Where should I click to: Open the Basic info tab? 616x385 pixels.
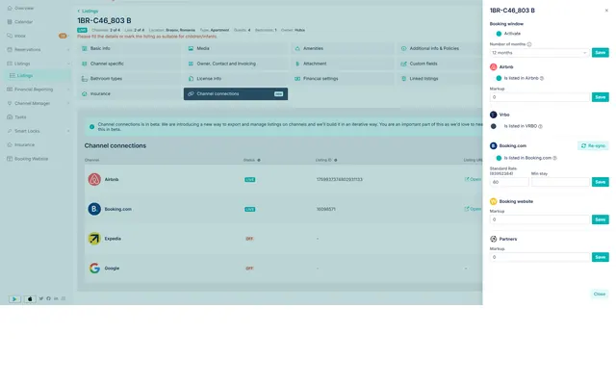coord(129,48)
